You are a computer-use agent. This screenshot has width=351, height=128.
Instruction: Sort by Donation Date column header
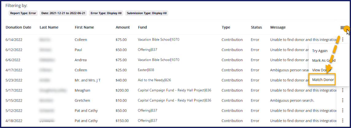tap(18, 27)
